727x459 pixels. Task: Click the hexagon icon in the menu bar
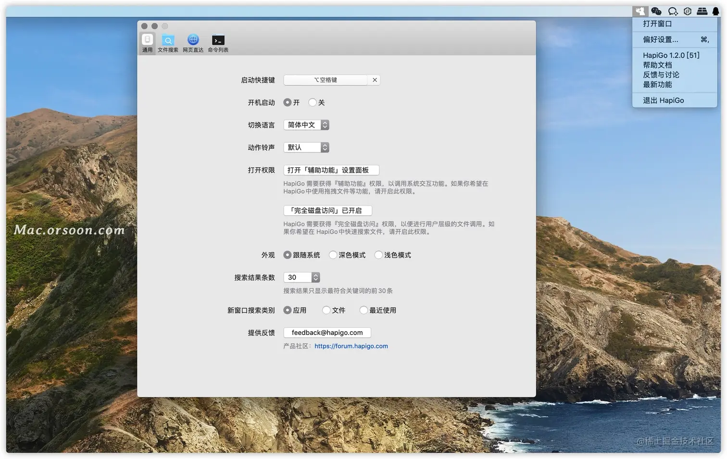pos(688,11)
